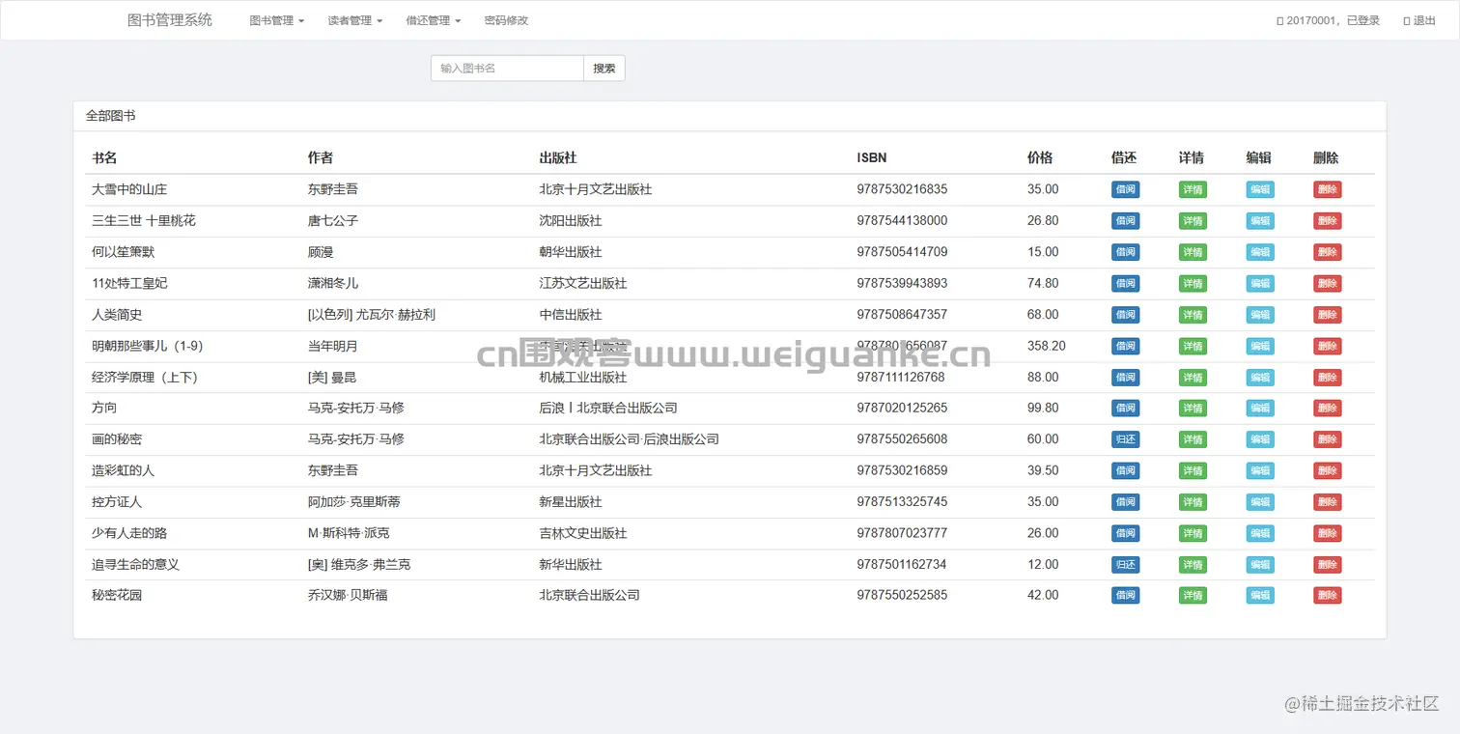Edit the 秘密花园 record
This screenshot has width=1460, height=734.
pos(1260,596)
